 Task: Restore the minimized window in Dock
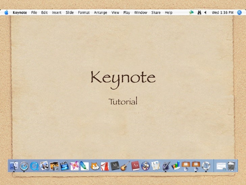click(221, 166)
